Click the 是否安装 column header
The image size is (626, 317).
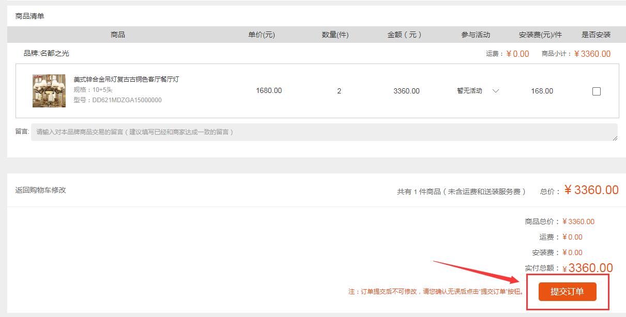click(596, 35)
